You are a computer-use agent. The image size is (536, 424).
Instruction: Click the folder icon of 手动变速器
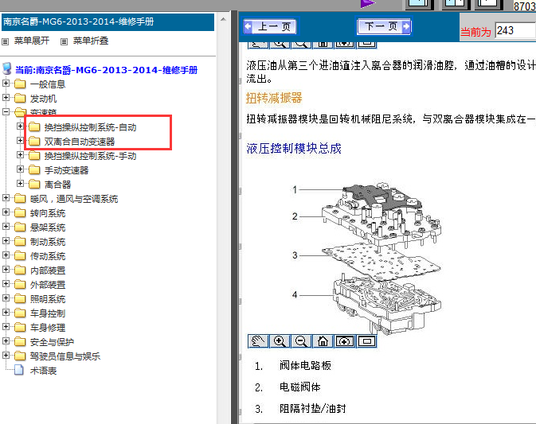[34, 170]
